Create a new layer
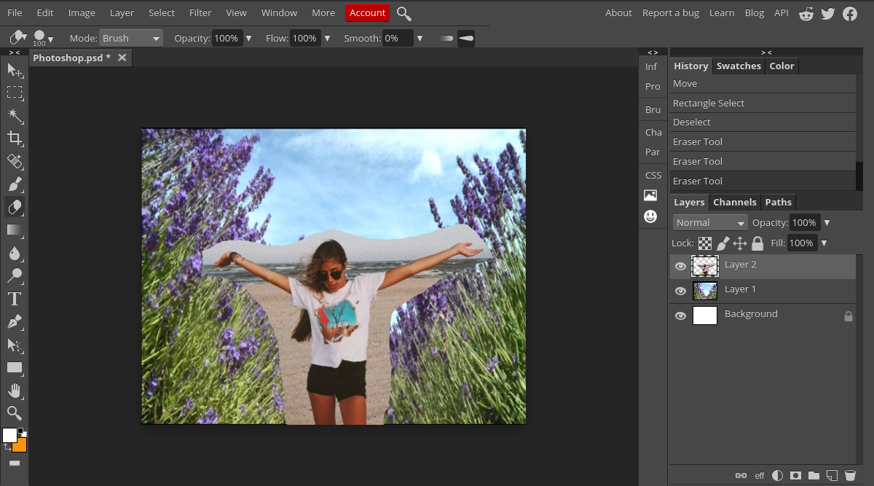This screenshot has height=486, width=874. (832, 476)
